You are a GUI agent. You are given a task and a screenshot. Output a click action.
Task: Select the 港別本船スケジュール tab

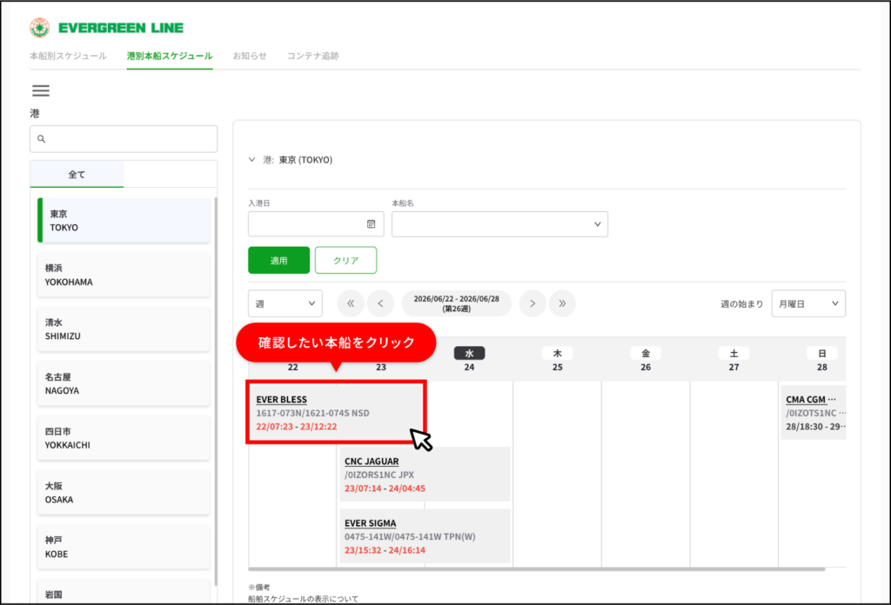click(170, 56)
